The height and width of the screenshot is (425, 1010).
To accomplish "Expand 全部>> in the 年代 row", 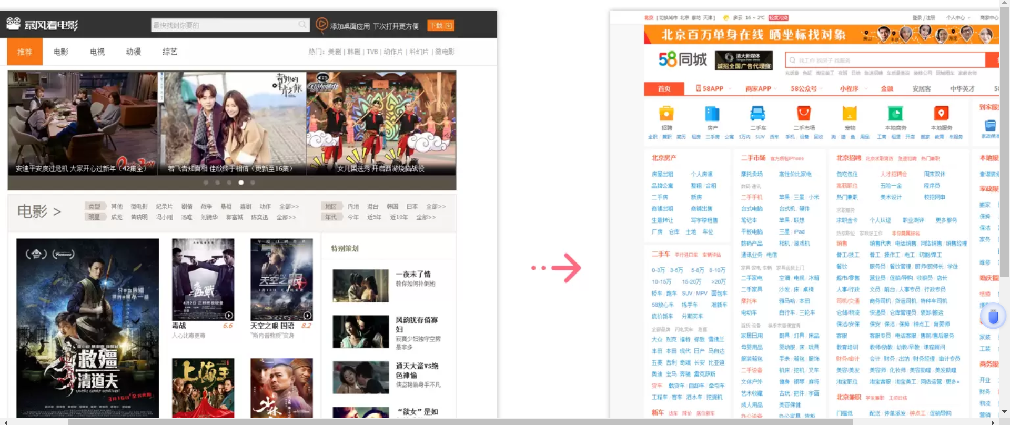I will tap(426, 217).
